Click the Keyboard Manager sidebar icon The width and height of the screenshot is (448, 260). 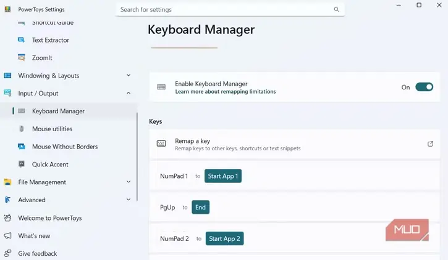tap(22, 111)
